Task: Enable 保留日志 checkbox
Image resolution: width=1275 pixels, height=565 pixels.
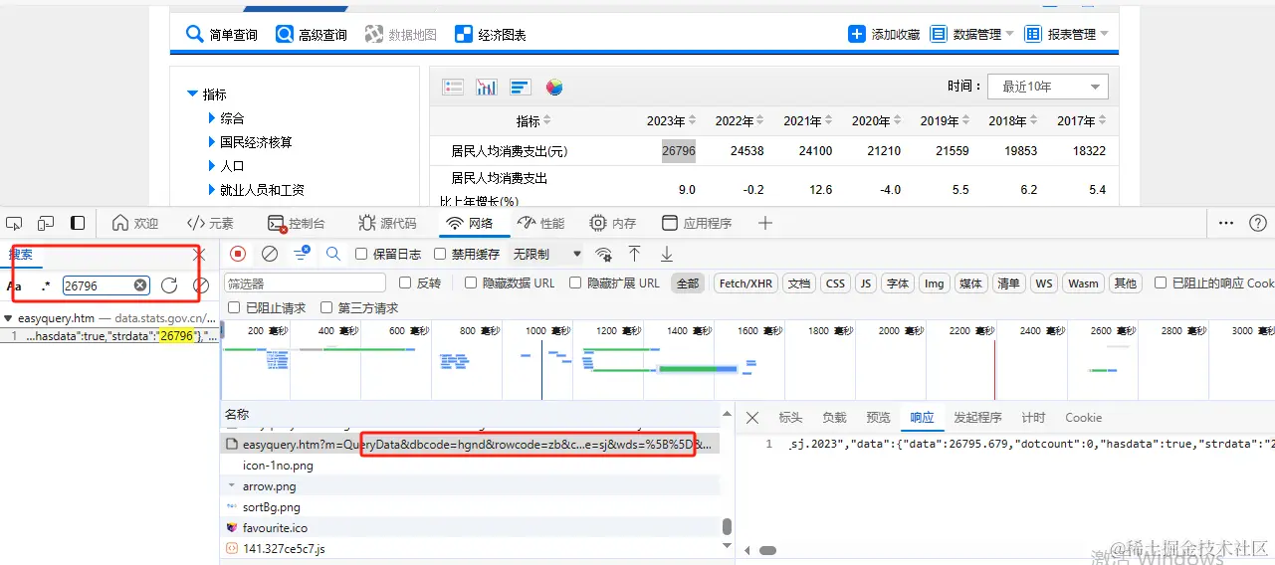Action: point(361,254)
